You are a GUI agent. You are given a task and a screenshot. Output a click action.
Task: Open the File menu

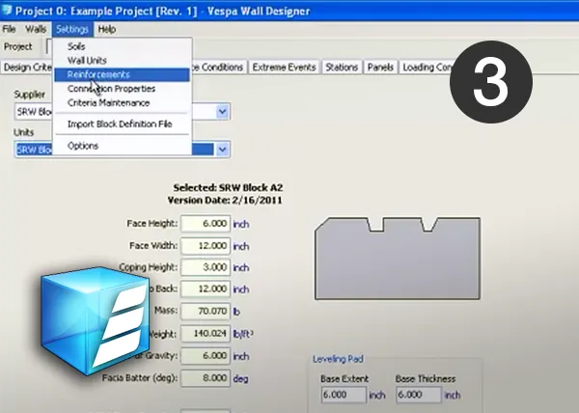[9, 29]
